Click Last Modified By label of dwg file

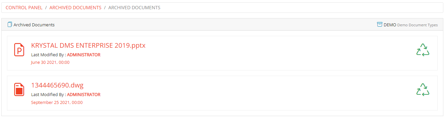coord(48,95)
